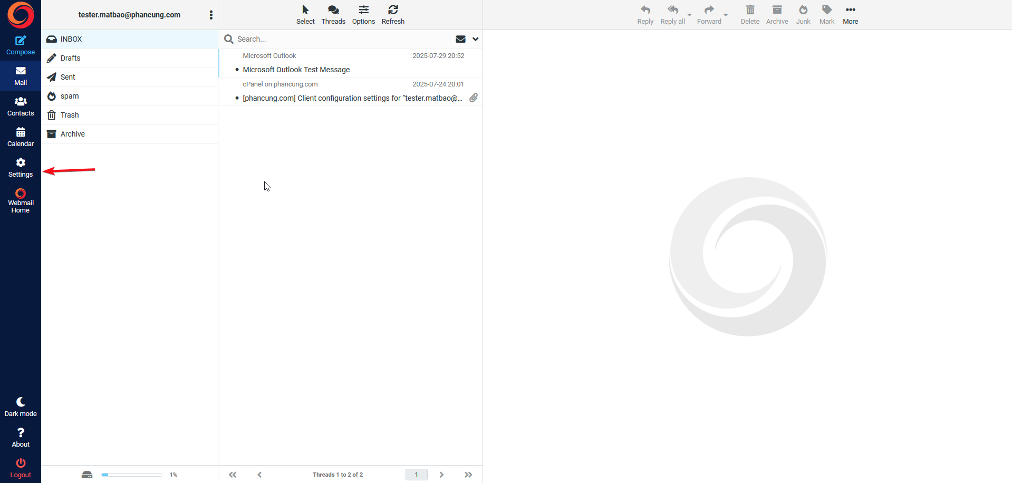Viewport: 1012px width, 483px height.
Task: Open the Drafts folder
Action: click(71, 58)
